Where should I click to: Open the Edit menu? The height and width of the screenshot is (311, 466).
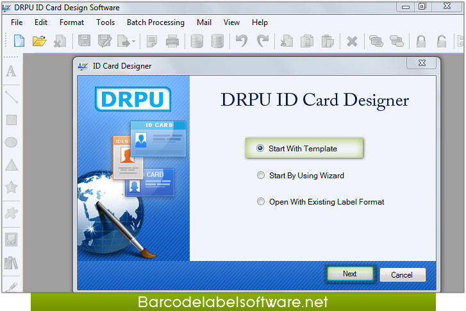coord(41,22)
